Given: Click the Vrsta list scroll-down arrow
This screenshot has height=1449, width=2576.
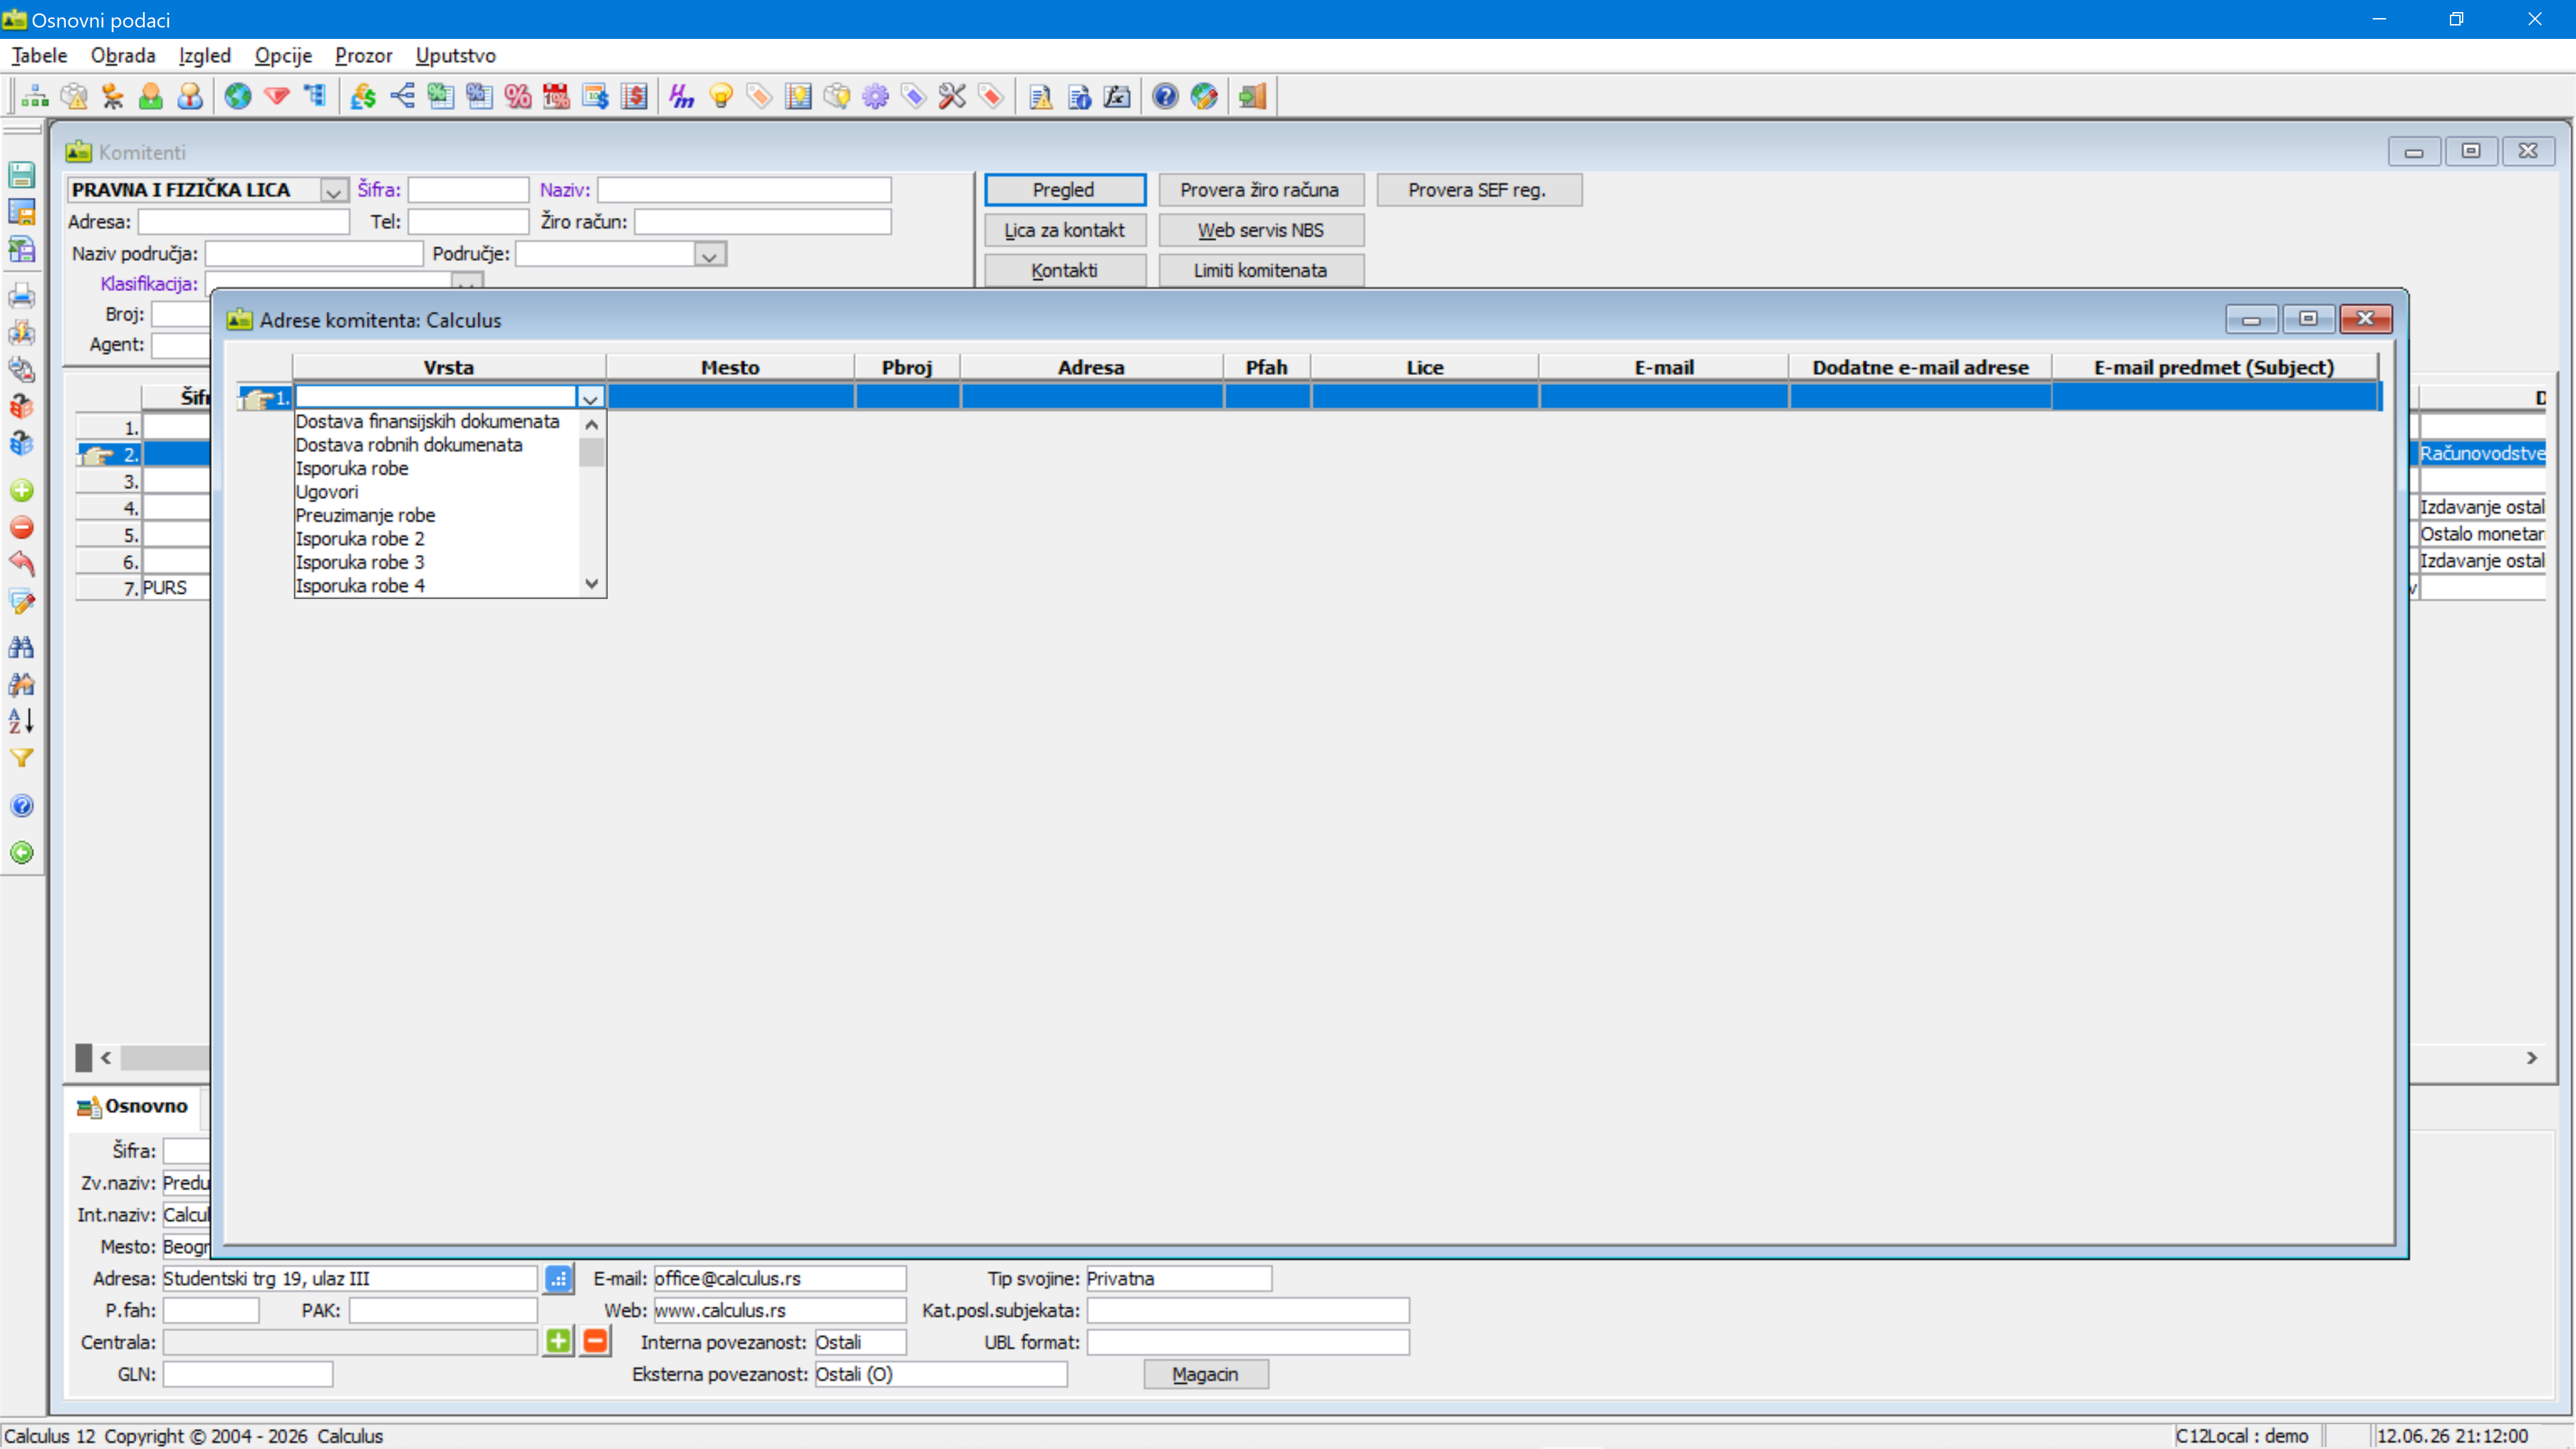Looking at the screenshot, I should tap(591, 584).
